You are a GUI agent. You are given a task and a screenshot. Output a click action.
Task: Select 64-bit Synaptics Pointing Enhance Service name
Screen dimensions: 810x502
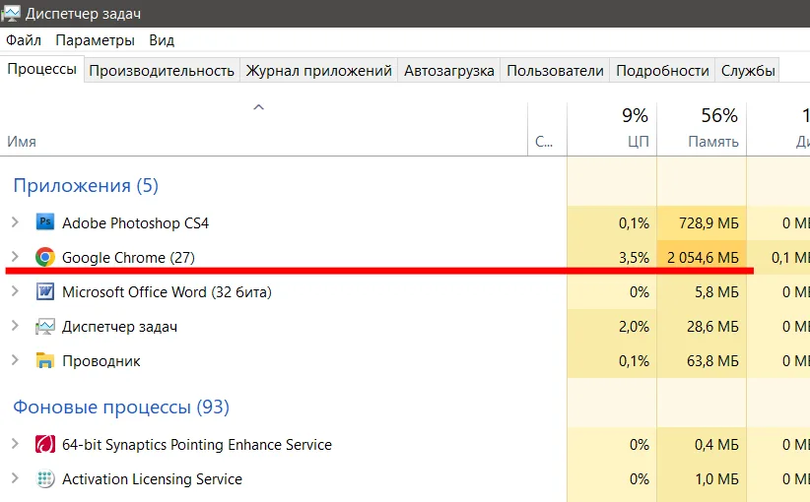tap(197, 445)
